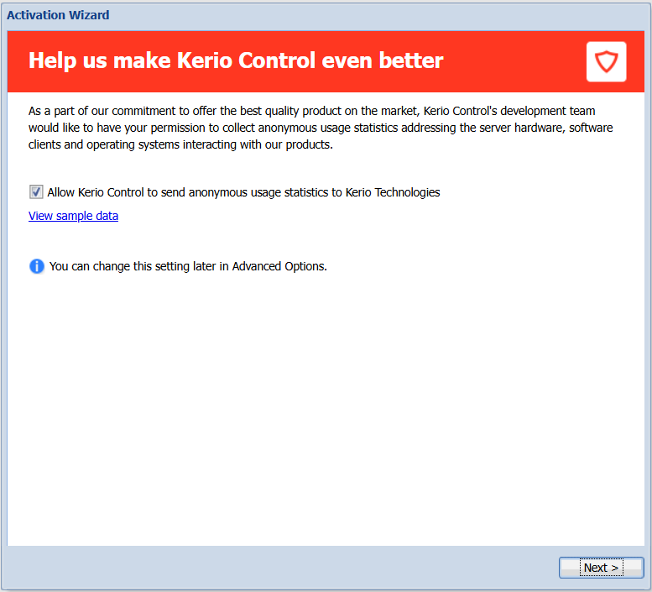Click the 'Allow Kerio Control to send' label
Screen dimensions: 652x592
click(117, 192)
